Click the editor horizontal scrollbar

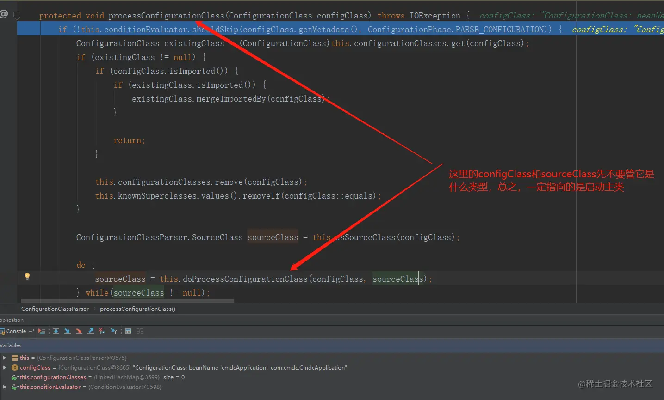coord(128,301)
